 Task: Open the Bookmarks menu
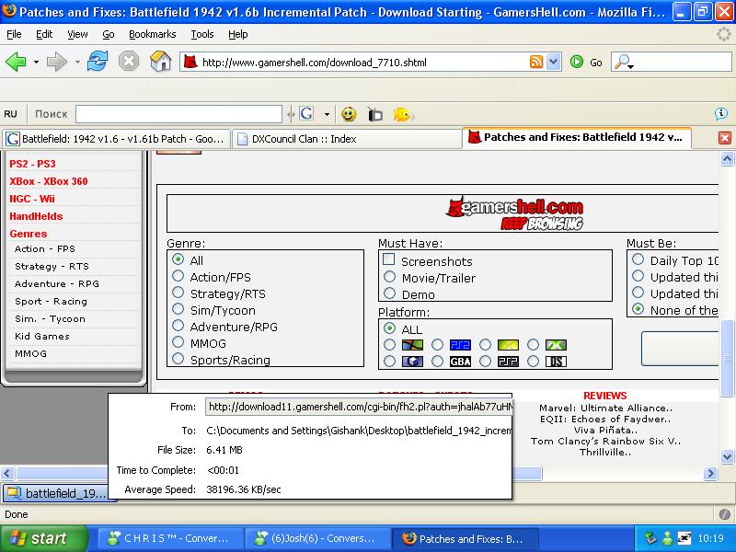coord(152,34)
